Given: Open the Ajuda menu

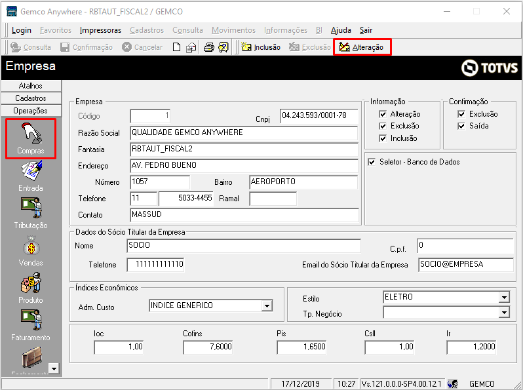Looking at the screenshot, I should tap(341, 30).
